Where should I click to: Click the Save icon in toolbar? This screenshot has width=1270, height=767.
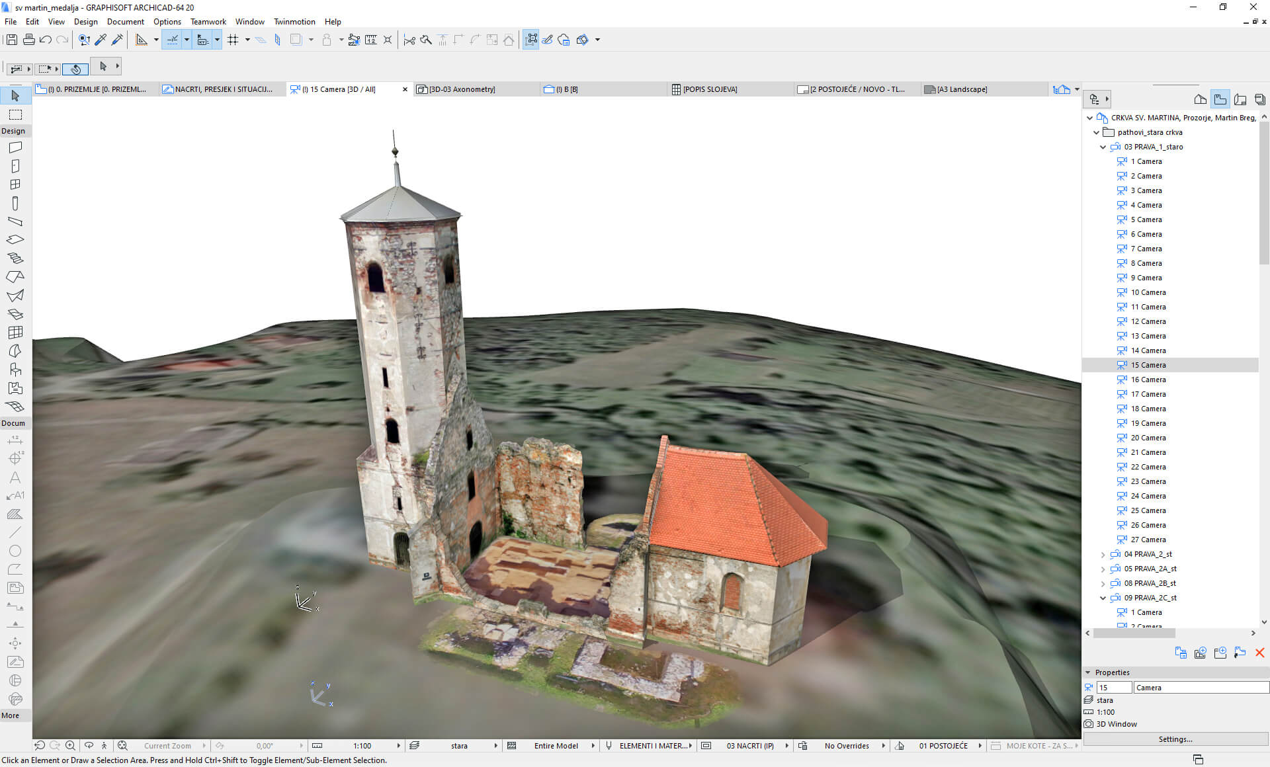[12, 40]
